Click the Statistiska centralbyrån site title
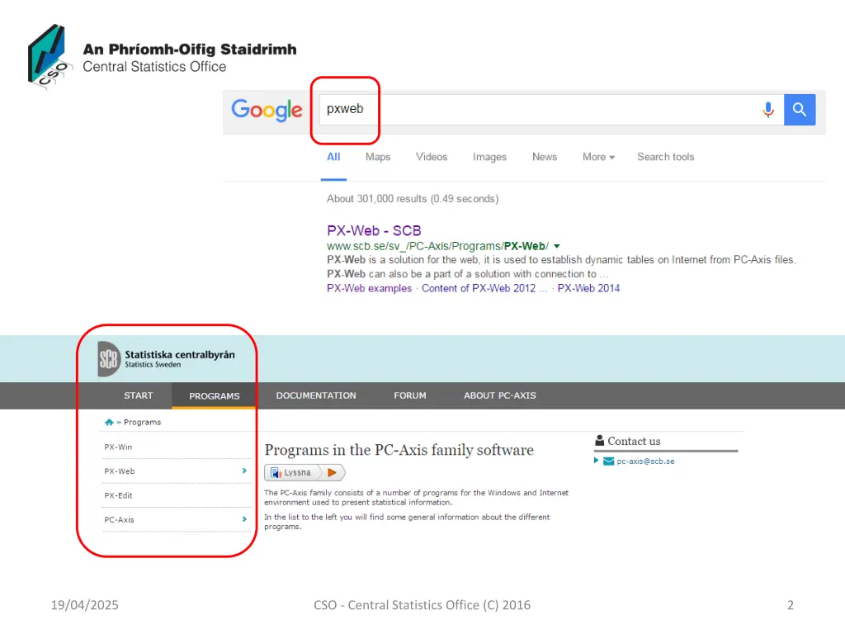This screenshot has height=634, width=845. tap(180, 355)
